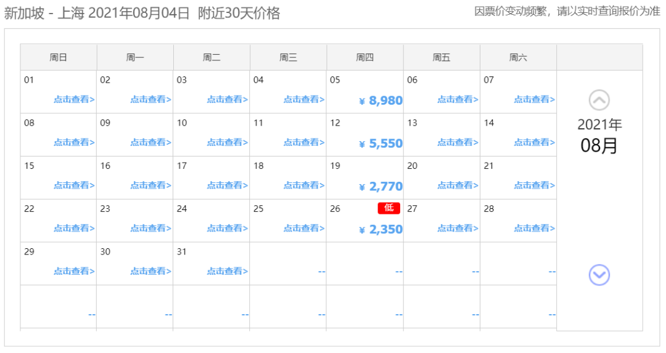Image resolution: width=666 pixels, height=353 pixels.
Task: Show fare for August 21
Action: pos(534,185)
